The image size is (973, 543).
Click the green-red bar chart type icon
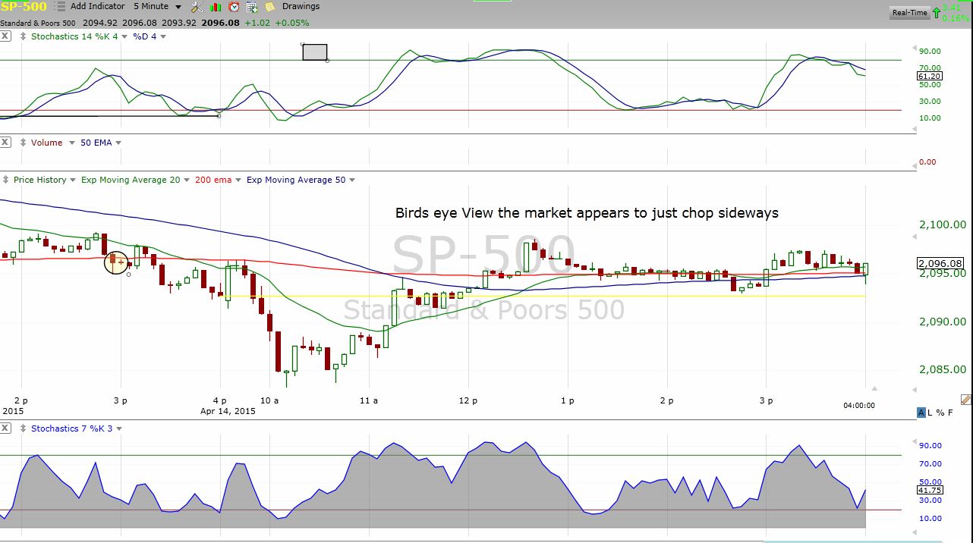(x=216, y=7)
